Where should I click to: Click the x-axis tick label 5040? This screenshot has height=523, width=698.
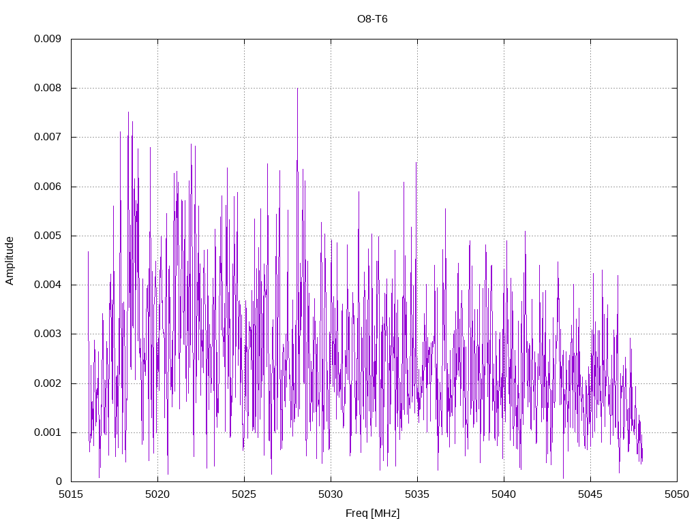[504, 494]
